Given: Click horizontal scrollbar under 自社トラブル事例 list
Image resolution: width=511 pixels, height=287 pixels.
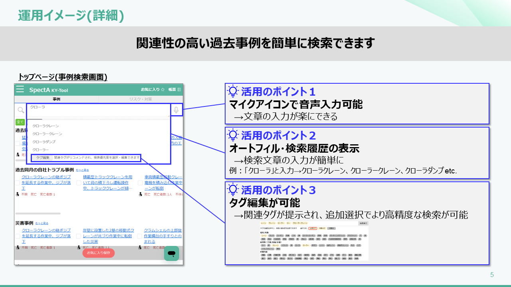Looking at the screenshot, I should click(38, 214).
